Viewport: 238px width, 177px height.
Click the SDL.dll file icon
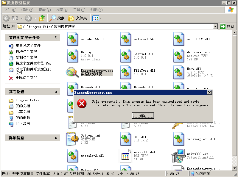(126, 139)
